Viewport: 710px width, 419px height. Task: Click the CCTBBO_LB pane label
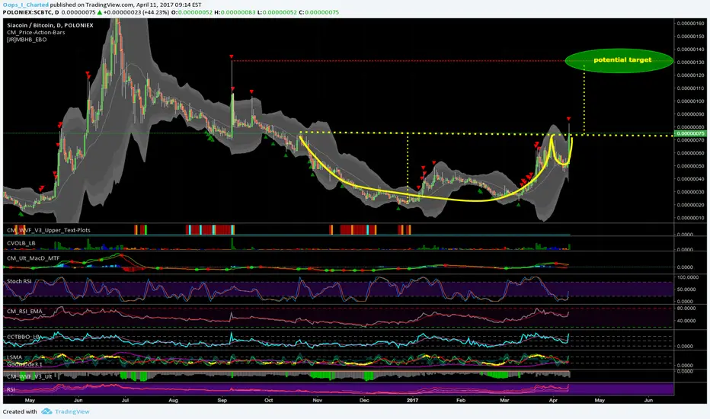[24, 337]
